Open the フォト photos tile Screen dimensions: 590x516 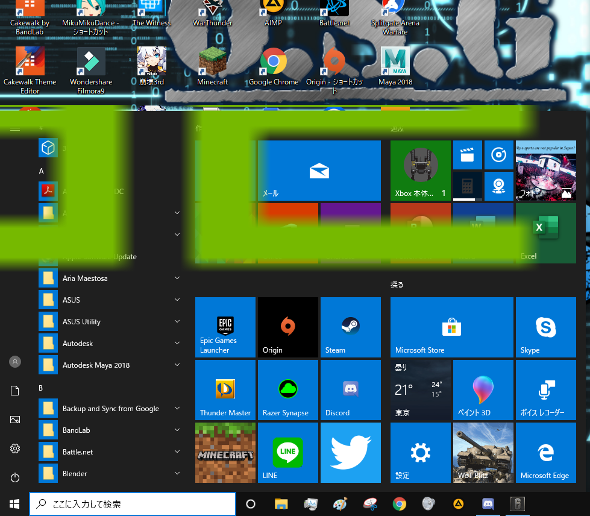tap(545, 171)
